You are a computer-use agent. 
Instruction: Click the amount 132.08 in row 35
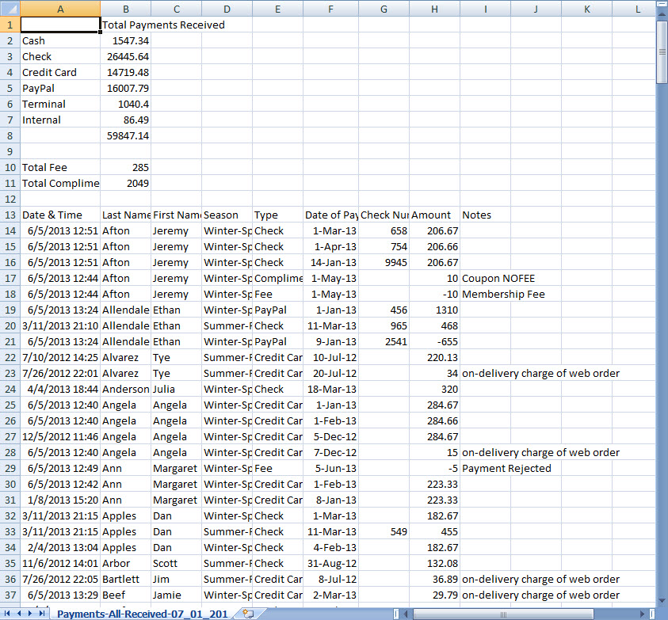tap(434, 563)
